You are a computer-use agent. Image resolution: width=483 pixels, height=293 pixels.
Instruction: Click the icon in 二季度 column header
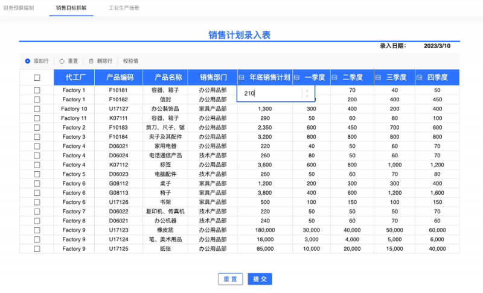pyautogui.click(x=334, y=77)
